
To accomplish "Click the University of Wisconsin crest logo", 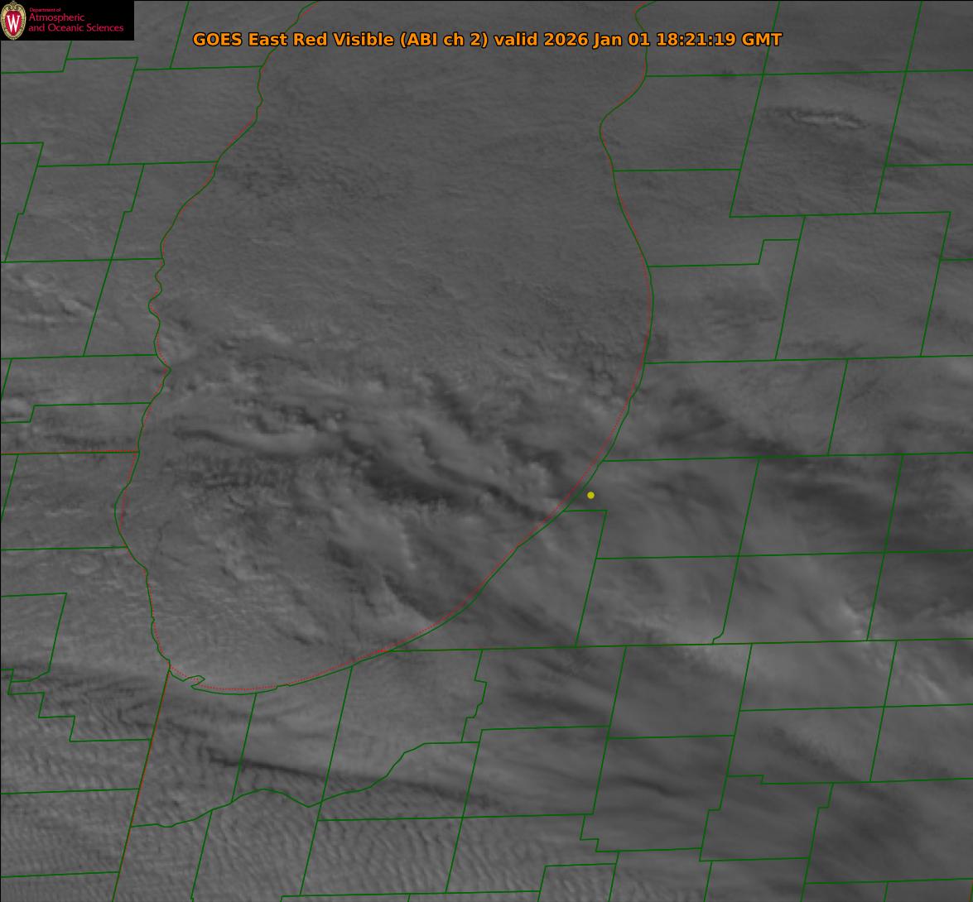I will click(13, 21).
